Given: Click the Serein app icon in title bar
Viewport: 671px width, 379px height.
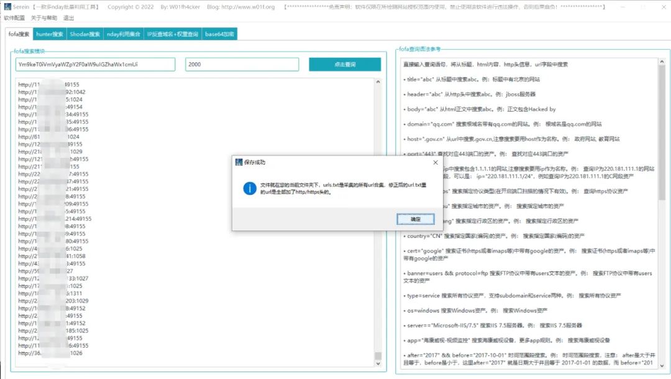Looking at the screenshot, I should [x=7, y=6].
